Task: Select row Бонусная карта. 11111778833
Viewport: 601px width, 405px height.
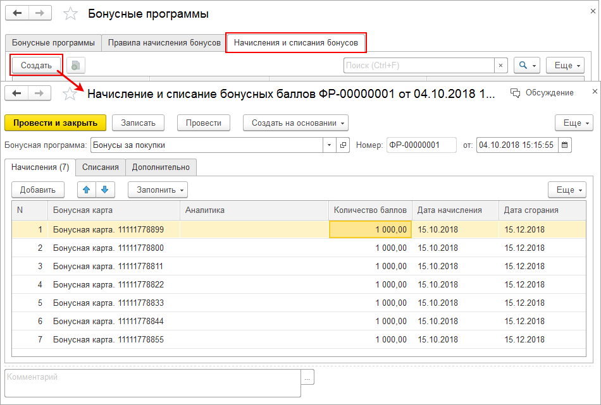Action: point(299,303)
